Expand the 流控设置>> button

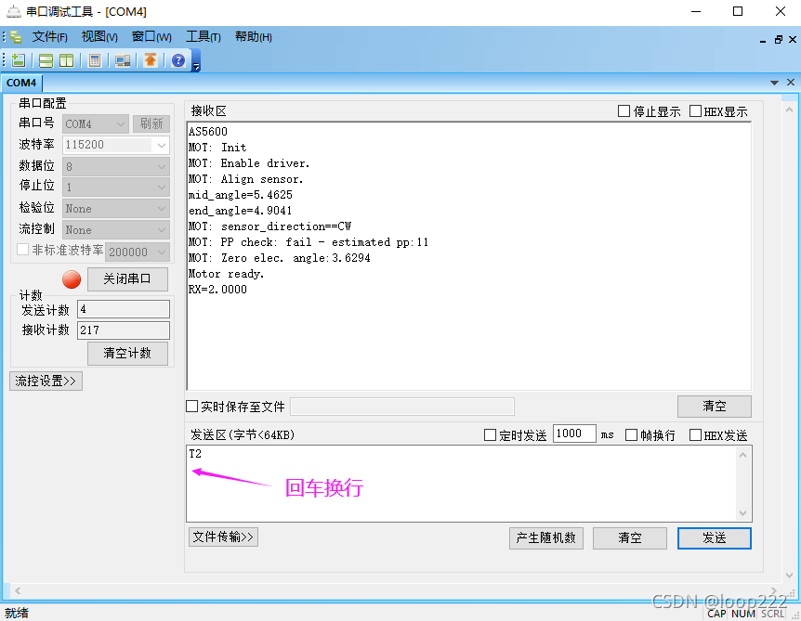click(x=46, y=382)
